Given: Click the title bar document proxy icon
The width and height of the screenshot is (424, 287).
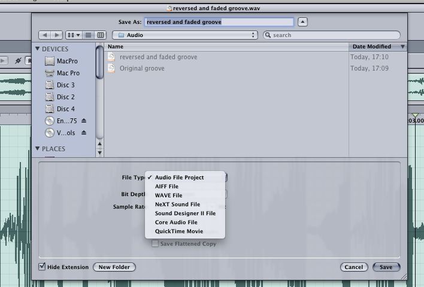Looking at the screenshot, I should (x=169, y=8).
